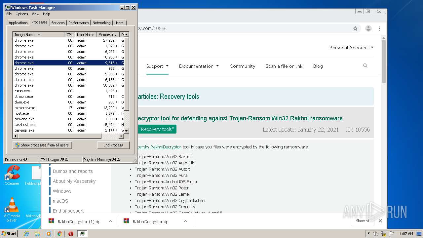Viewport: 423px width, 238px height.
Task: Switch to the Performance tab
Action: pyautogui.click(x=78, y=23)
